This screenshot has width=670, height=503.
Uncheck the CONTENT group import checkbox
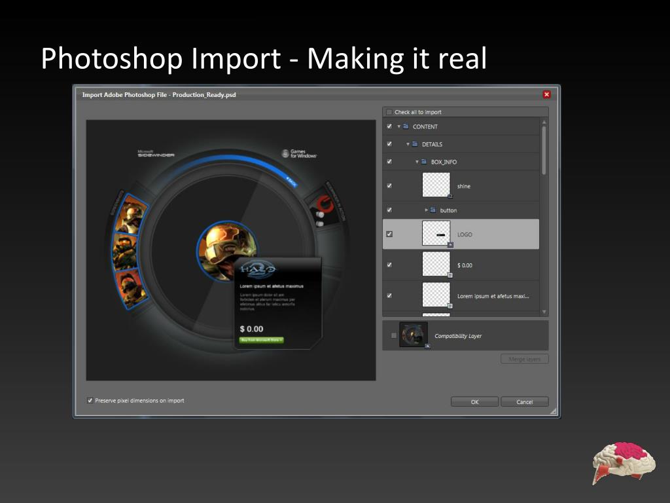pyautogui.click(x=389, y=126)
